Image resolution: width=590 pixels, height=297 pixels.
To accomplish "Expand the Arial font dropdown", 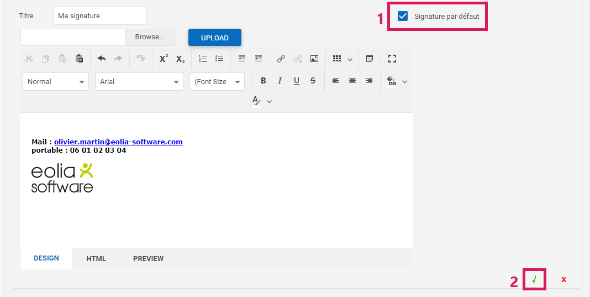I will (x=139, y=81).
